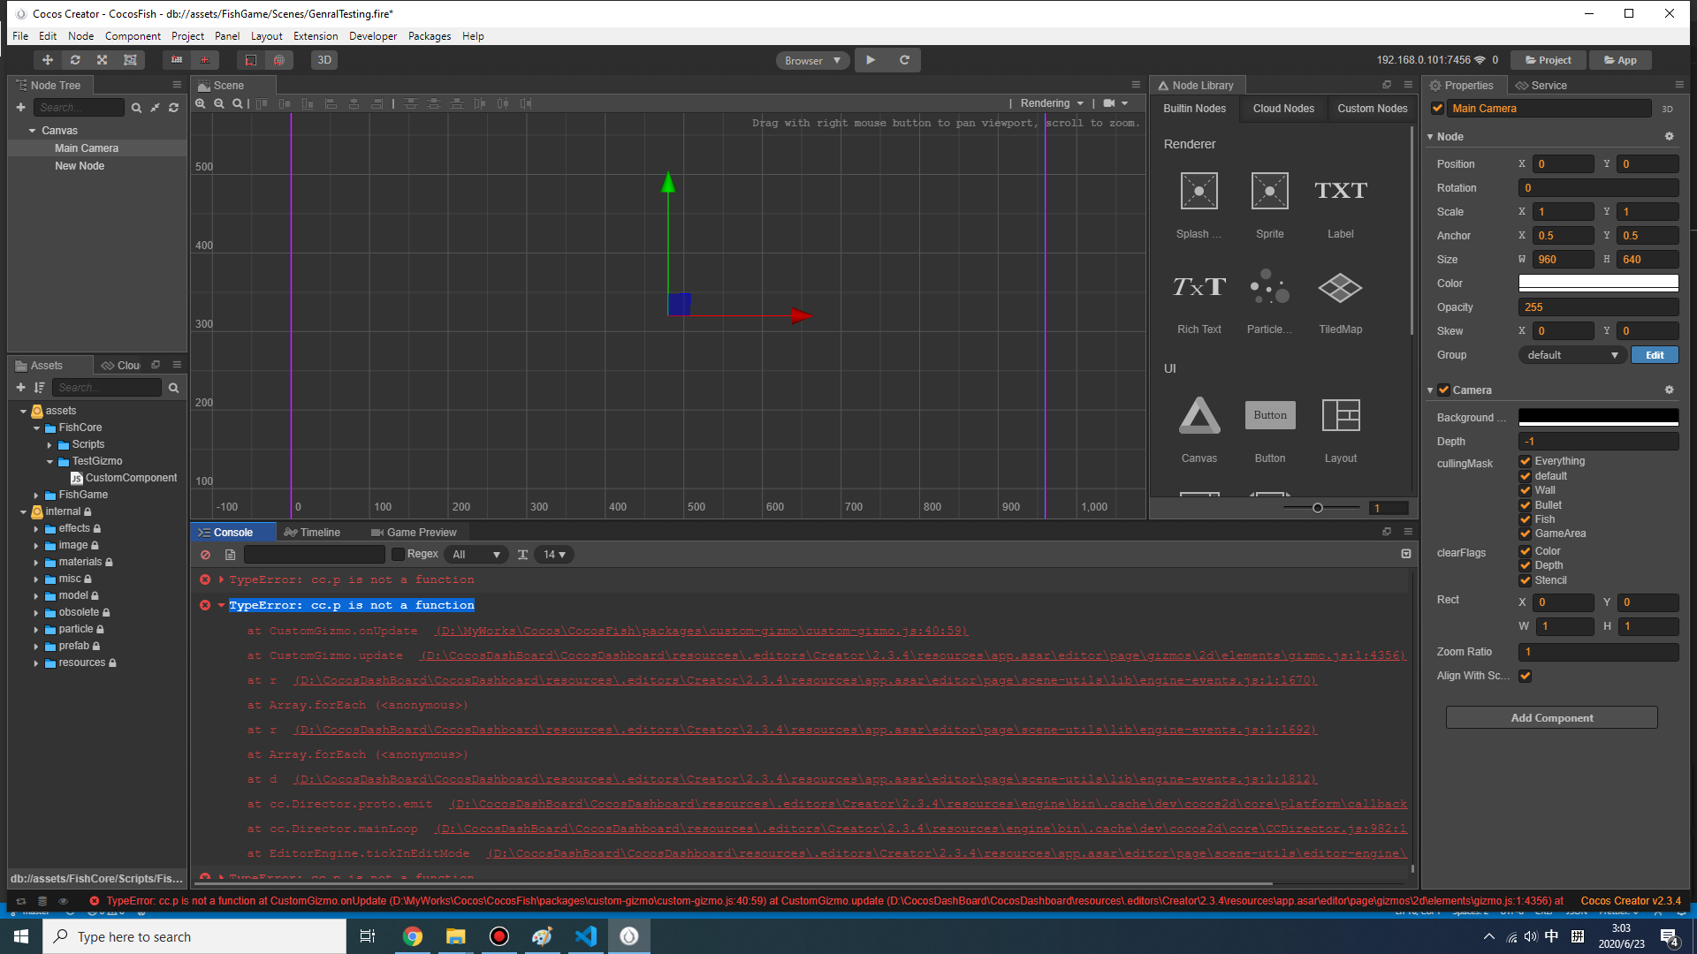Disable the Camera component checkbox
1697x954 pixels.
point(1443,390)
